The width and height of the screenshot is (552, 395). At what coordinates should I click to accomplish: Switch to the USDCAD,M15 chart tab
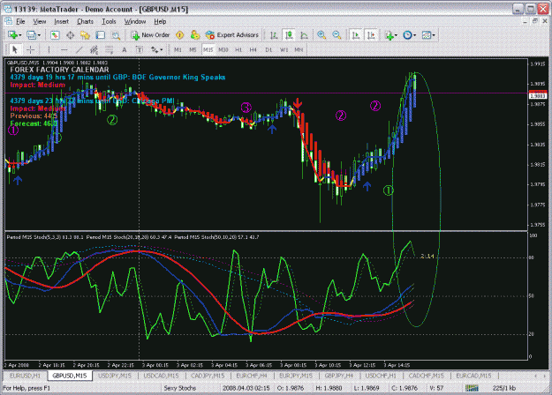click(x=161, y=376)
